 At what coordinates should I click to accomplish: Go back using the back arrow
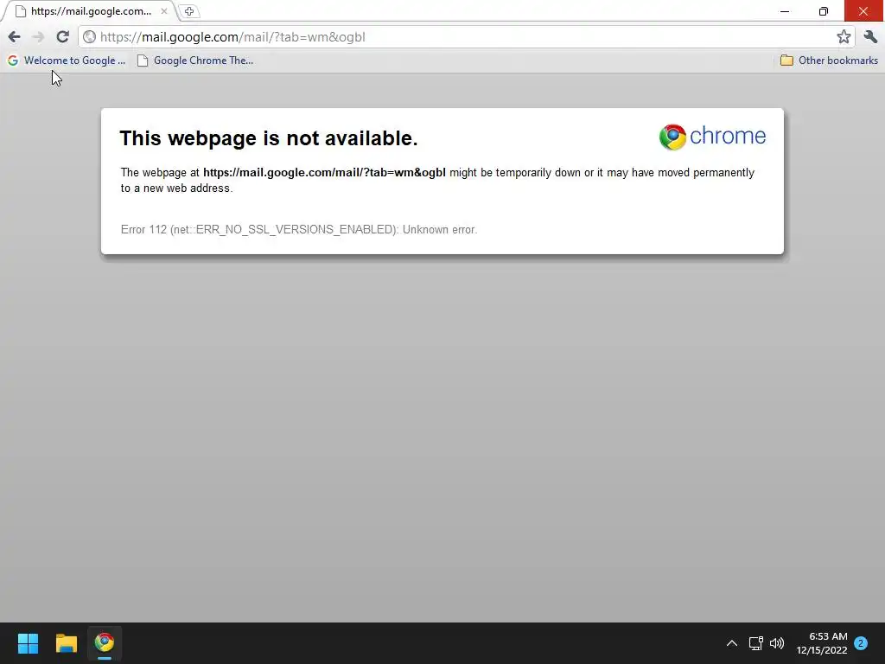click(14, 37)
